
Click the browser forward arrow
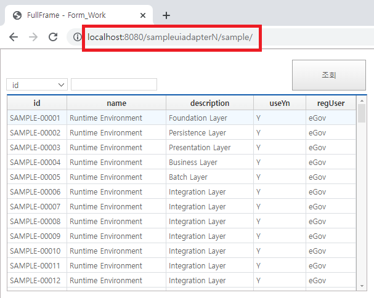coord(33,37)
